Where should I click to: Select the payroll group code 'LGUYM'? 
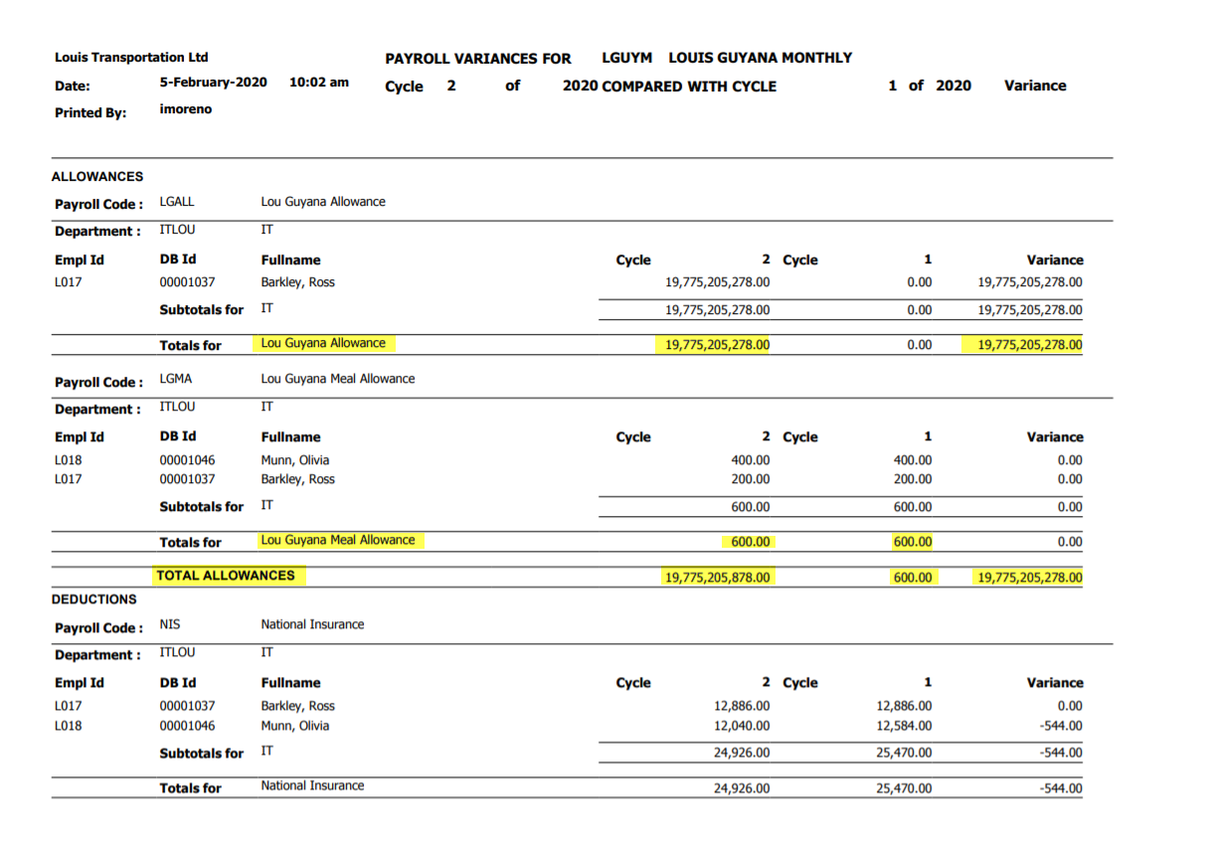click(x=626, y=58)
